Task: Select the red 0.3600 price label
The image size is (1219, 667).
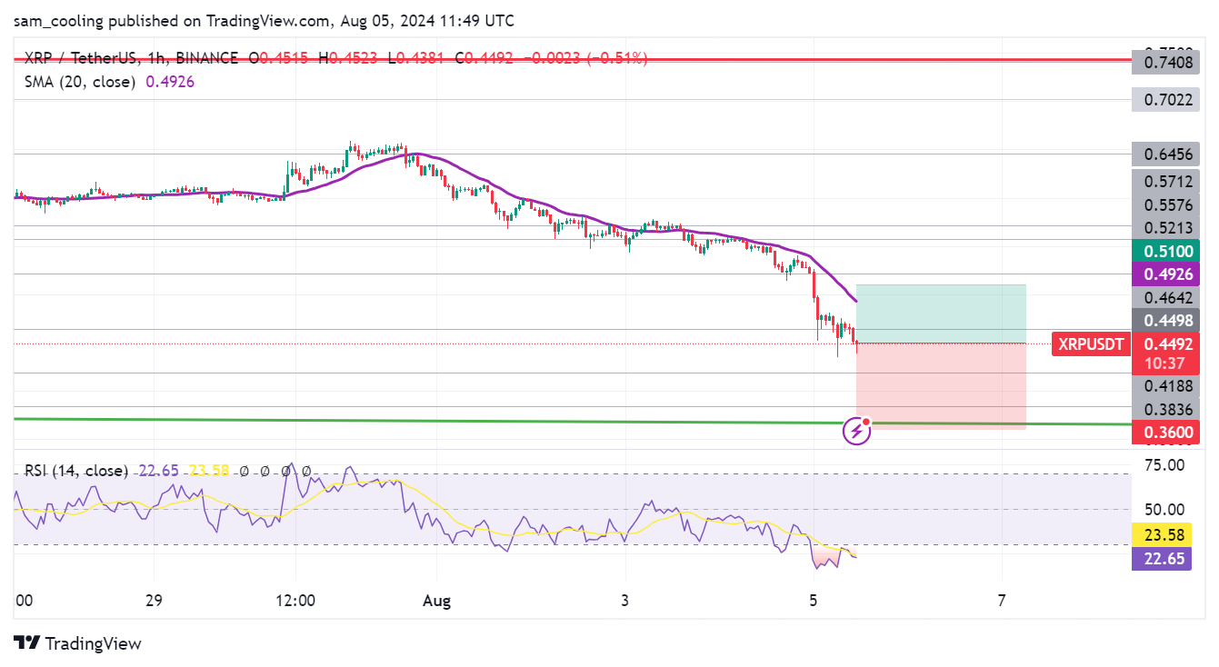Action: pyautogui.click(x=1164, y=433)
